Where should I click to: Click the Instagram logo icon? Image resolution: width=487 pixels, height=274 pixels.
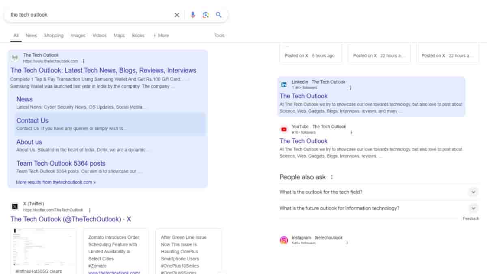tap(284, 240)
